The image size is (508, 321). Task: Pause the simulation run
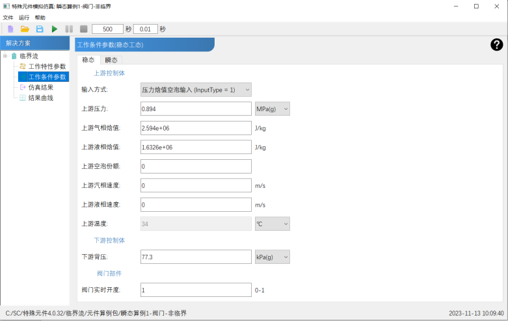coord(69,29)
